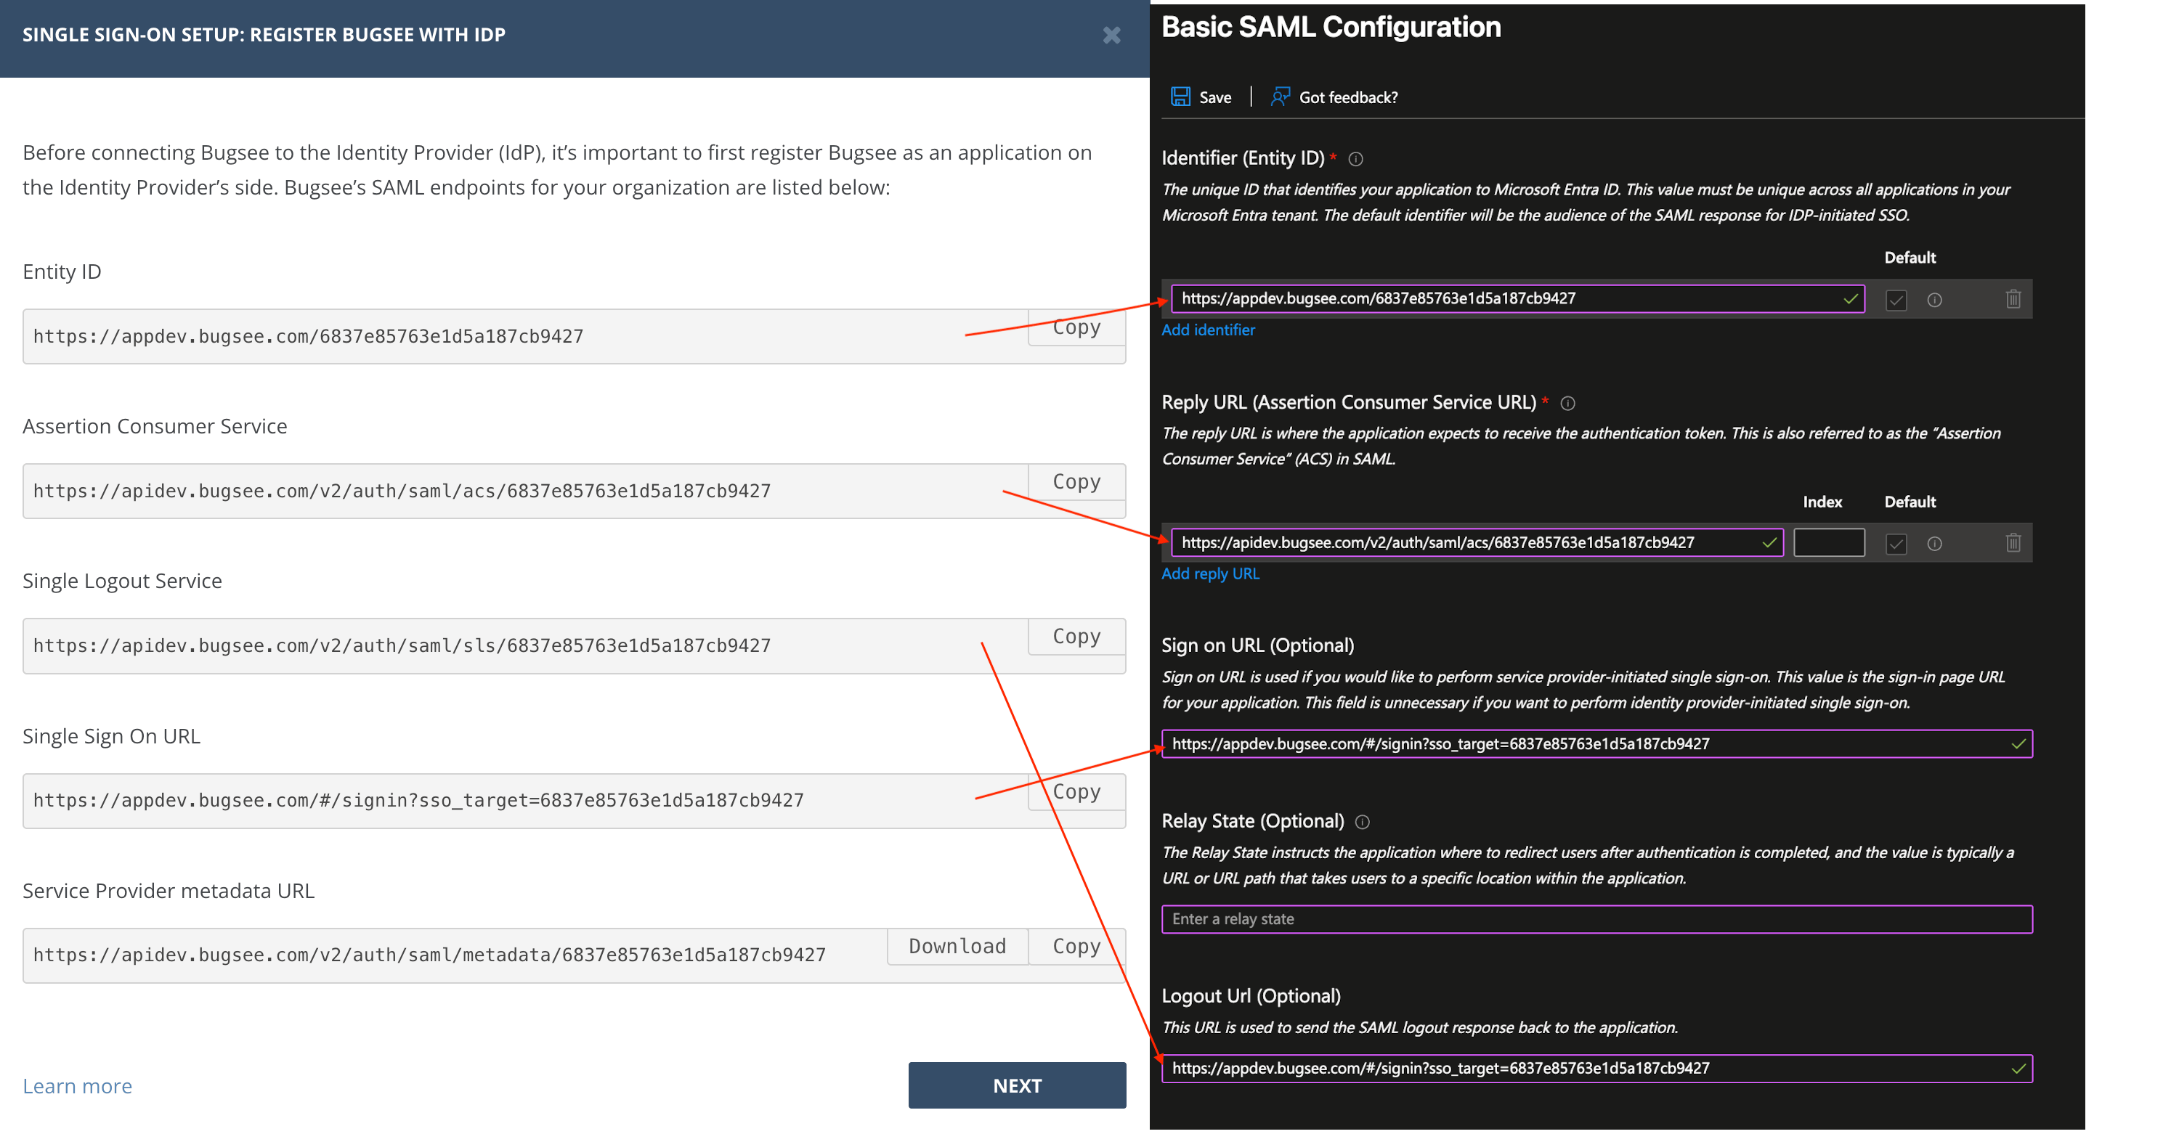Click the Save disk icon
Screen dimensions: 2179x1134
[1180, 97]
